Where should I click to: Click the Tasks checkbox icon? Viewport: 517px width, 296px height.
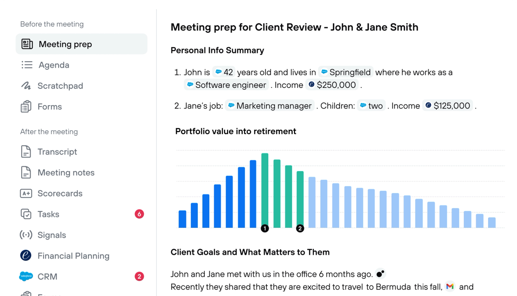[x=26, y=214]
